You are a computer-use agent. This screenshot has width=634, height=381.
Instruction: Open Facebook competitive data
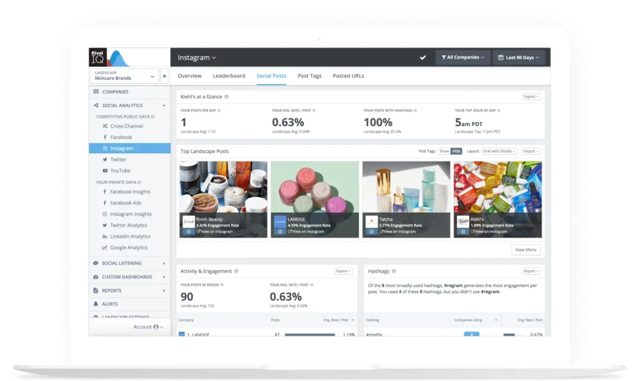point(121,137)
